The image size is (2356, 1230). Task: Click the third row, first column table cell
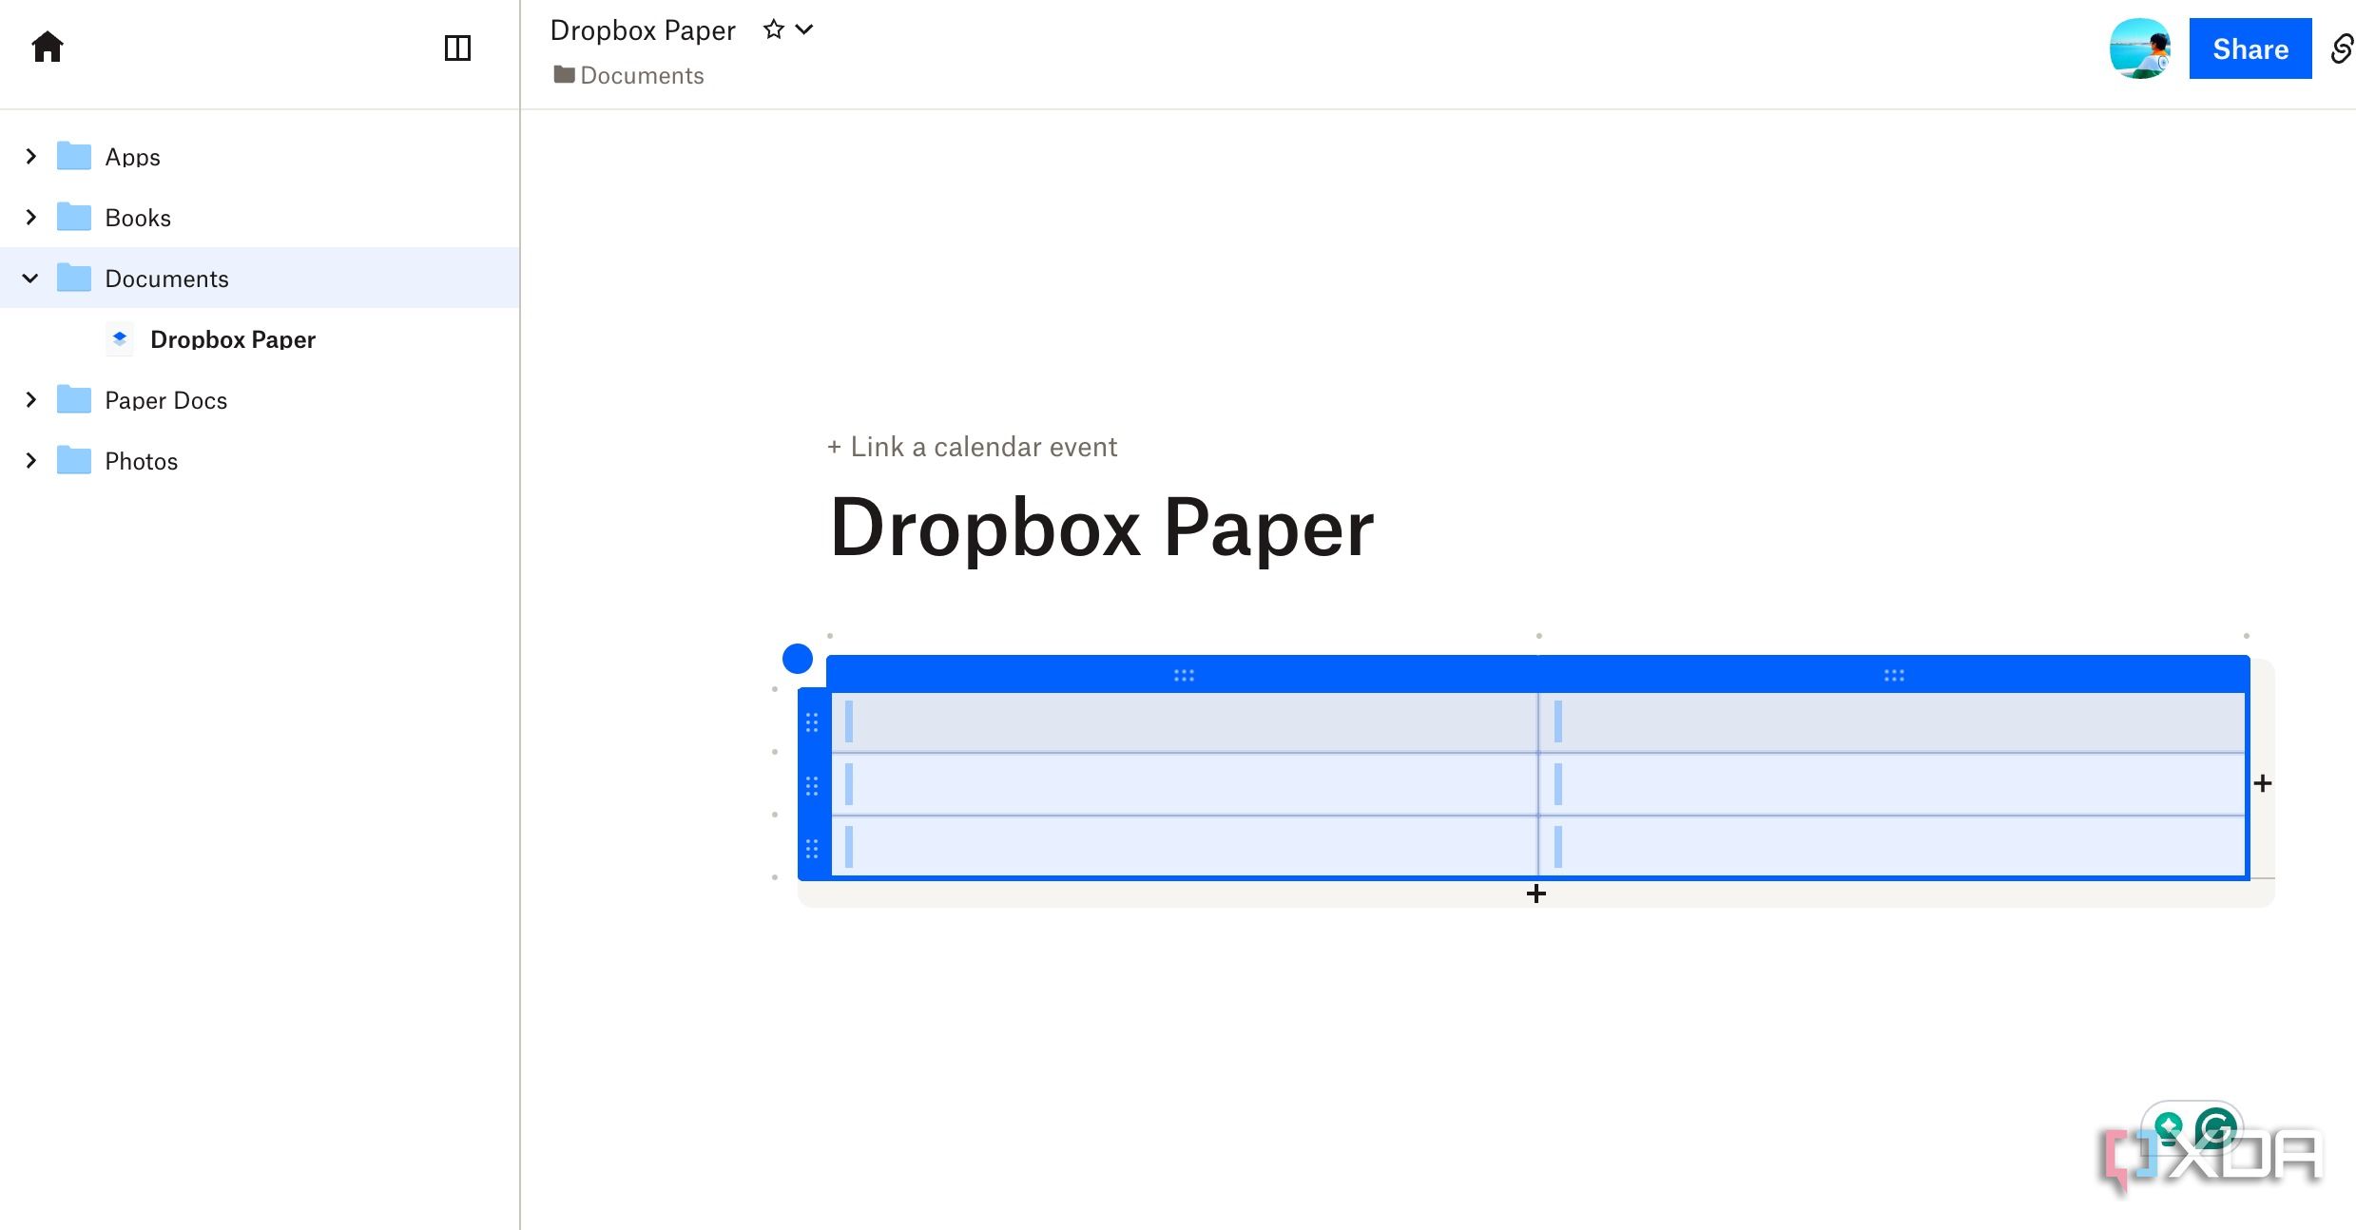click(1184, 846)
